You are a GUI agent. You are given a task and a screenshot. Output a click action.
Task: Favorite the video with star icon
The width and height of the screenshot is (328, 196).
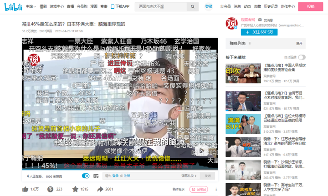75,189
